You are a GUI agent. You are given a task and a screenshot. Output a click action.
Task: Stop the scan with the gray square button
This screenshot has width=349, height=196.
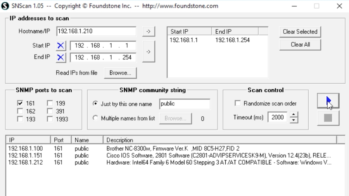pos(328,118)
